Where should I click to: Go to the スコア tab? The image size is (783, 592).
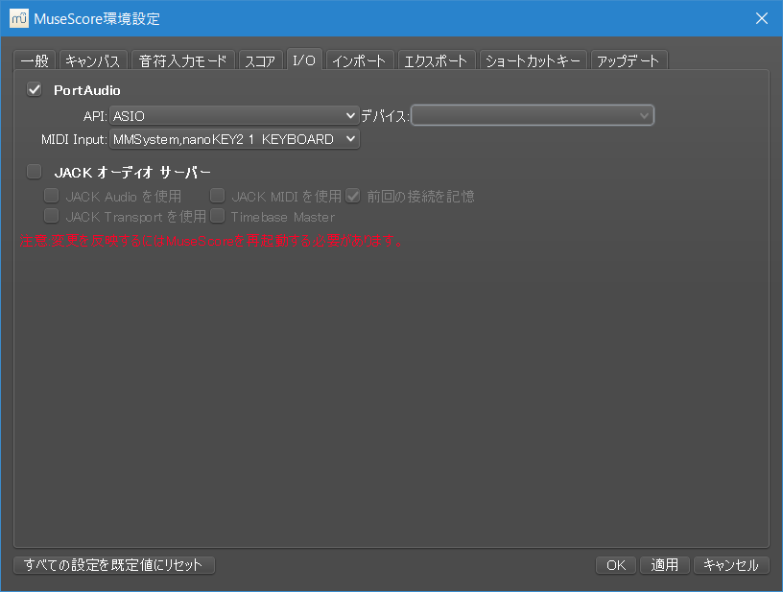(260, 60)
